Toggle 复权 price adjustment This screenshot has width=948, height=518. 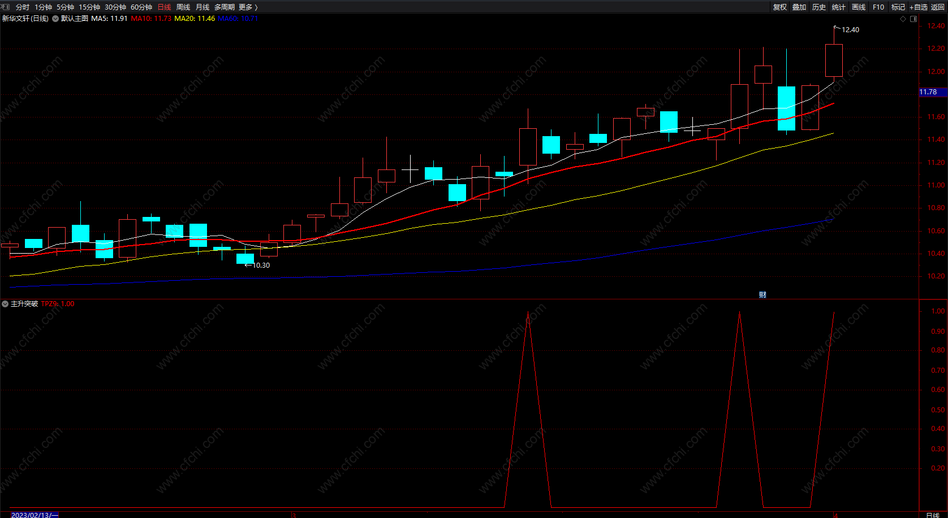(780, 7)
